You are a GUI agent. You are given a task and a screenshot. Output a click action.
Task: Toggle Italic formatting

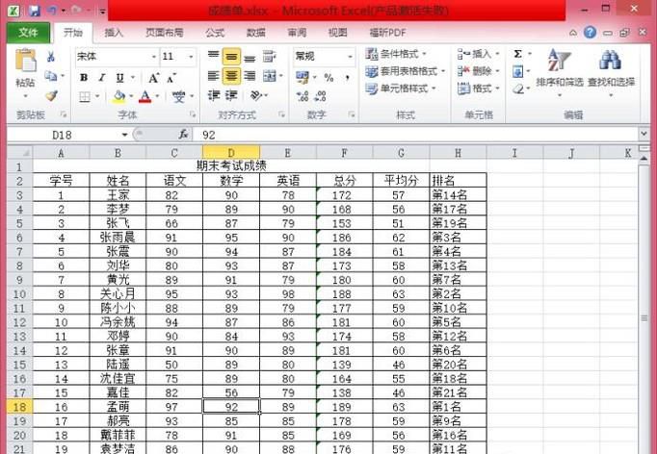click(x=102, y=78)
